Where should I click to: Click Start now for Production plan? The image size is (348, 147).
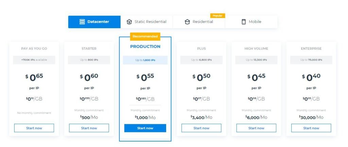145,128
